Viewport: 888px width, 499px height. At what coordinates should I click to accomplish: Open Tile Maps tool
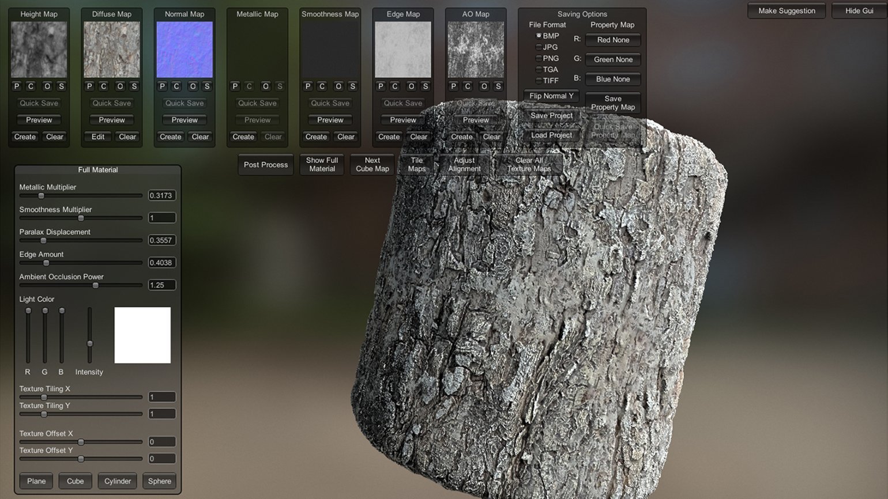pyautogui.click(x=417, y=165)
